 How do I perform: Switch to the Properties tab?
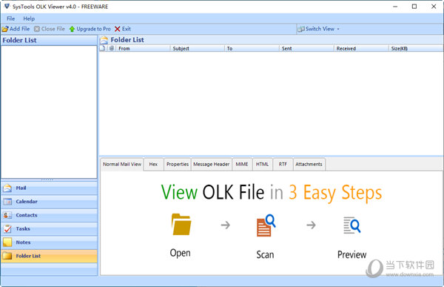[178, 164]
